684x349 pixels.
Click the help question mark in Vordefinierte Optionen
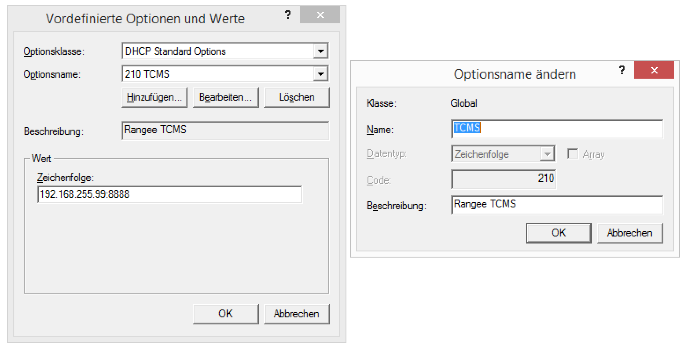pos(288,15)
